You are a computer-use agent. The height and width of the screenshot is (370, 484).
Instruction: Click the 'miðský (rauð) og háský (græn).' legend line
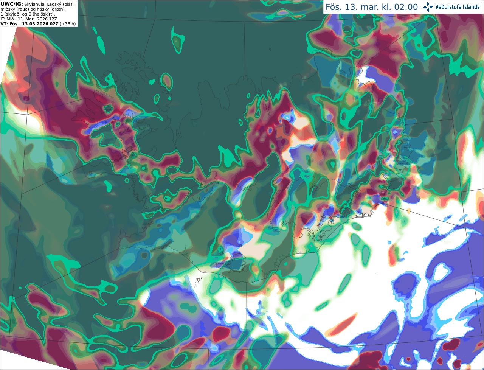pos(33,9)
